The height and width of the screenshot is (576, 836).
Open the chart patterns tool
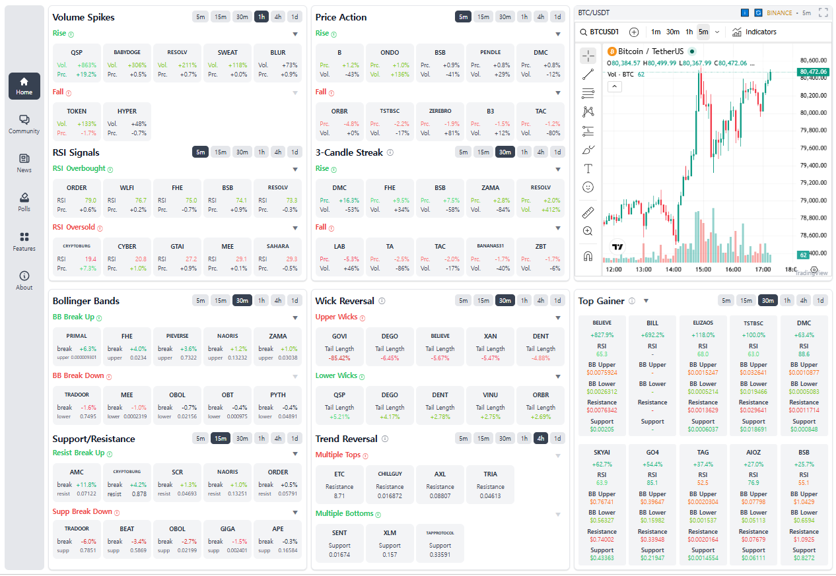point(588,112)
